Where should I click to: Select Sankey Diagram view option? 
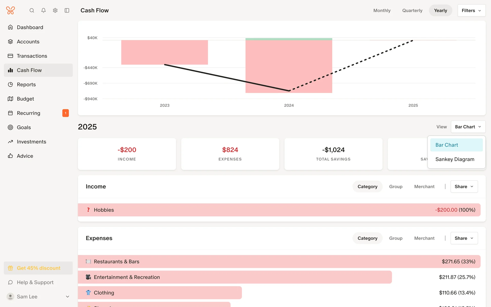click(x=455, y=159)
